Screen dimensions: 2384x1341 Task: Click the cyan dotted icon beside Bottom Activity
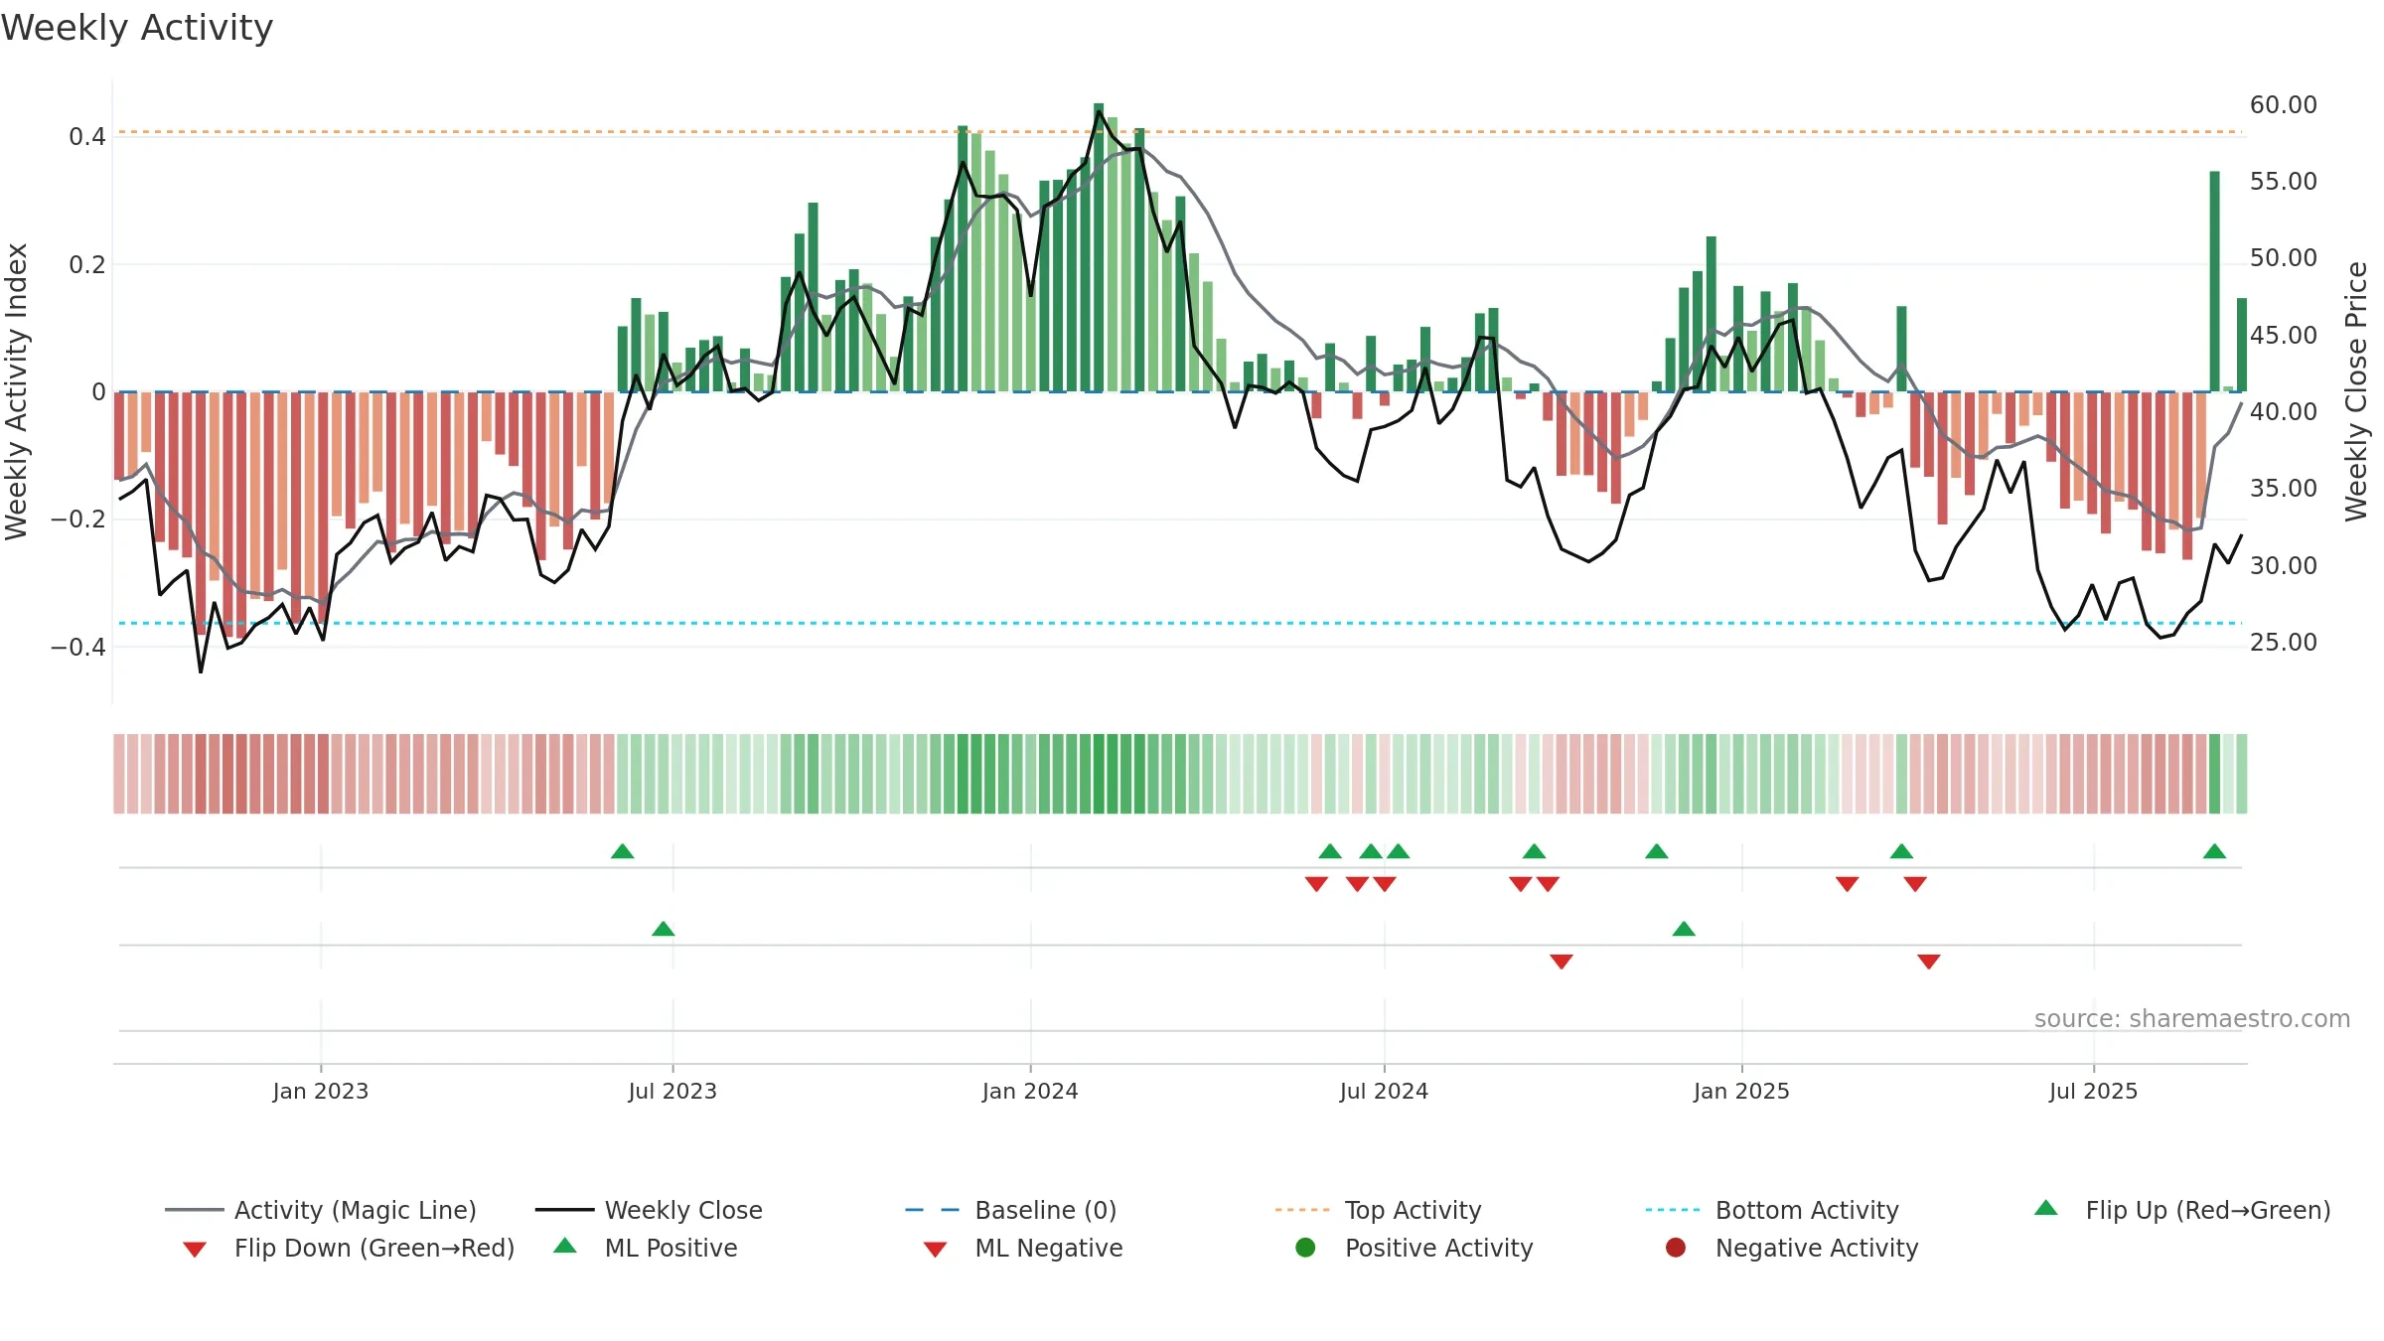(1673, 1210)
